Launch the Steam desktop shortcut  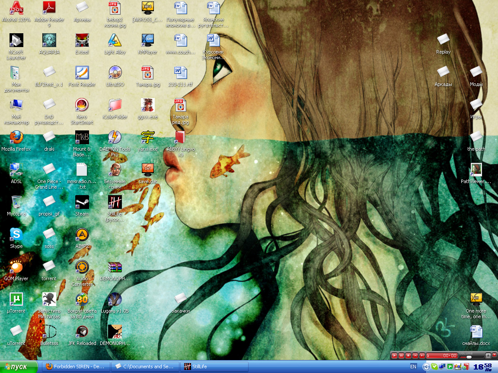click(x=82, y=206)
